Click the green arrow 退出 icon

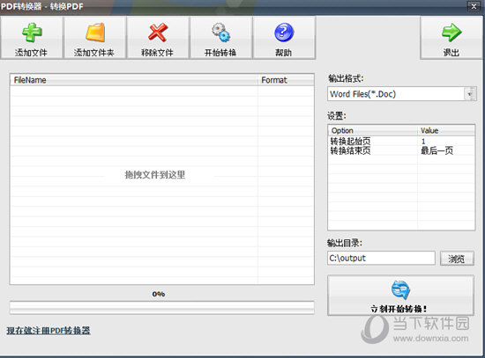[x=451, y=33]
